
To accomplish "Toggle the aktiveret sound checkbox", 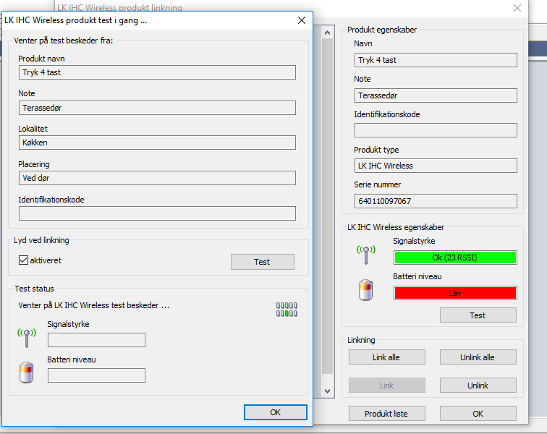I will 23,260.
